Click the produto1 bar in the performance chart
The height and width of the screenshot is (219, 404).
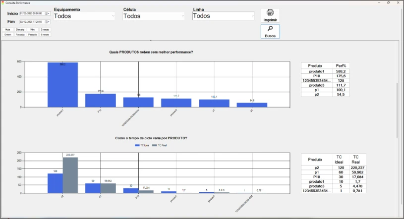click(62, 84)
